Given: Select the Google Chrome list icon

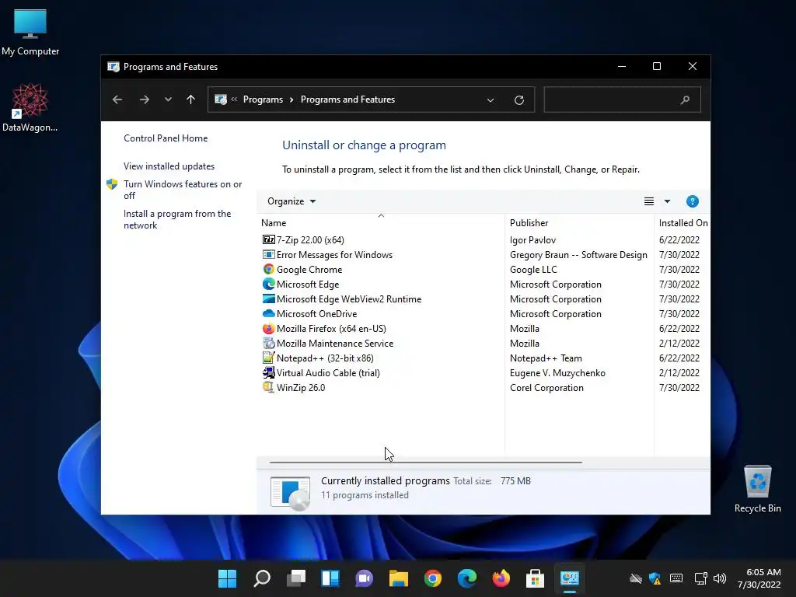Looking at the screenshot, I should 268,269.
